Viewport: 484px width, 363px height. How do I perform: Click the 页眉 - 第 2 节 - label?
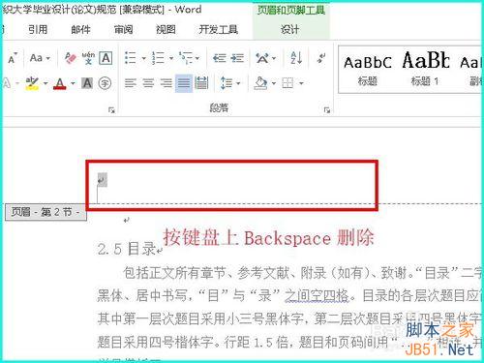(45, 212)
